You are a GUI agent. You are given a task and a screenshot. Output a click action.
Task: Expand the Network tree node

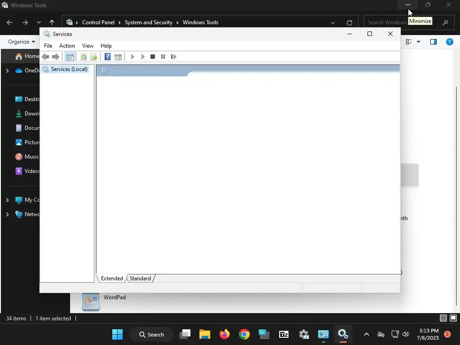pos(7,214)
